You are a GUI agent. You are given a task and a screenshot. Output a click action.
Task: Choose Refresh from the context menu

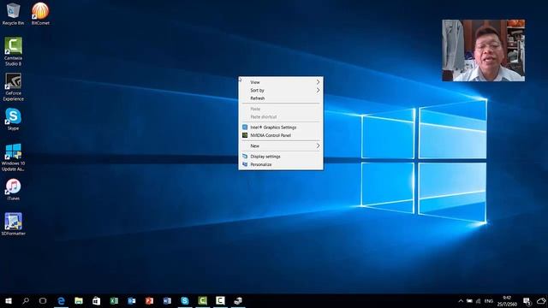[281, 98]
